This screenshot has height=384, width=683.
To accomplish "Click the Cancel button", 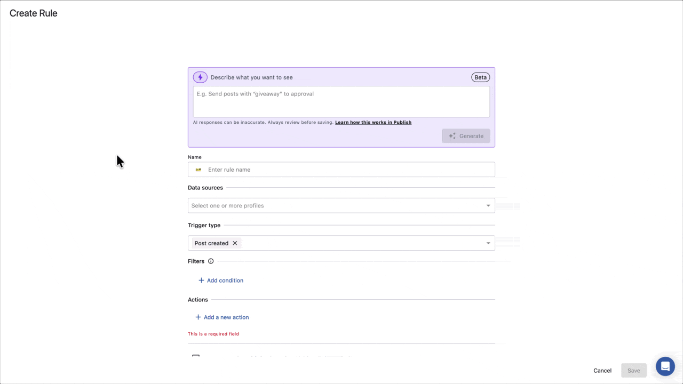I will coord(602,371).
